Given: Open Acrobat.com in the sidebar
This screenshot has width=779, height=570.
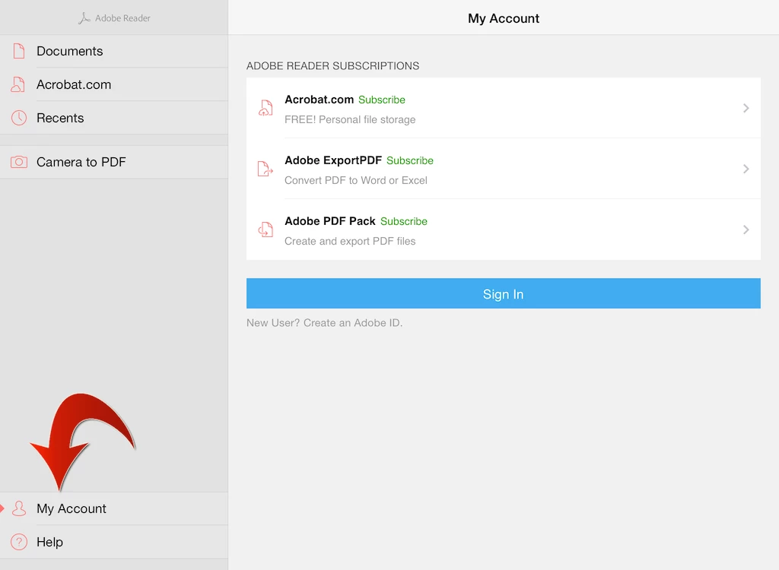Looking at the screenshot, I should (114, 84).
